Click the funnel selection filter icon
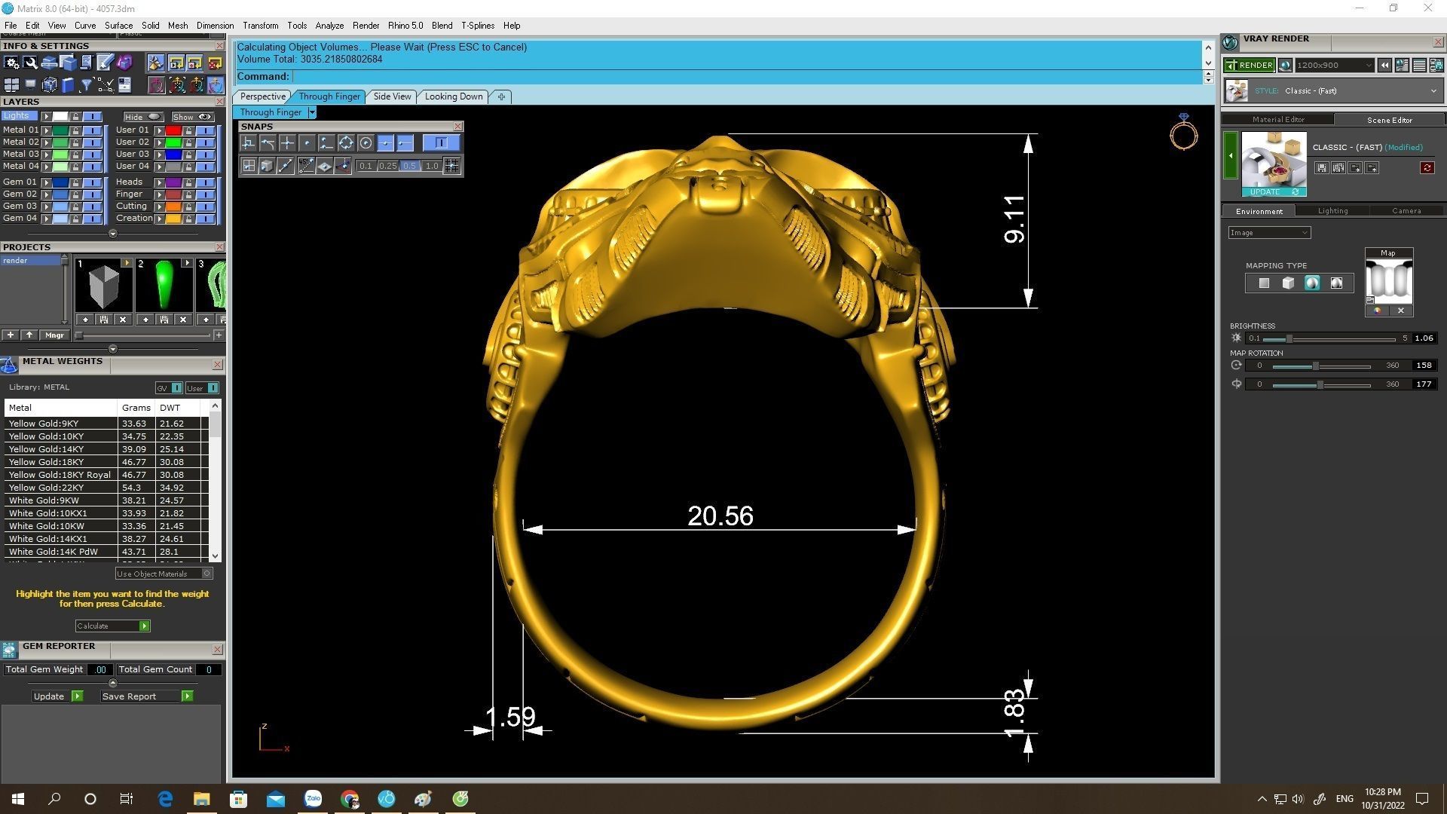Image resolution: width=1447 pixels, height=814 pixels. [87, 85]
